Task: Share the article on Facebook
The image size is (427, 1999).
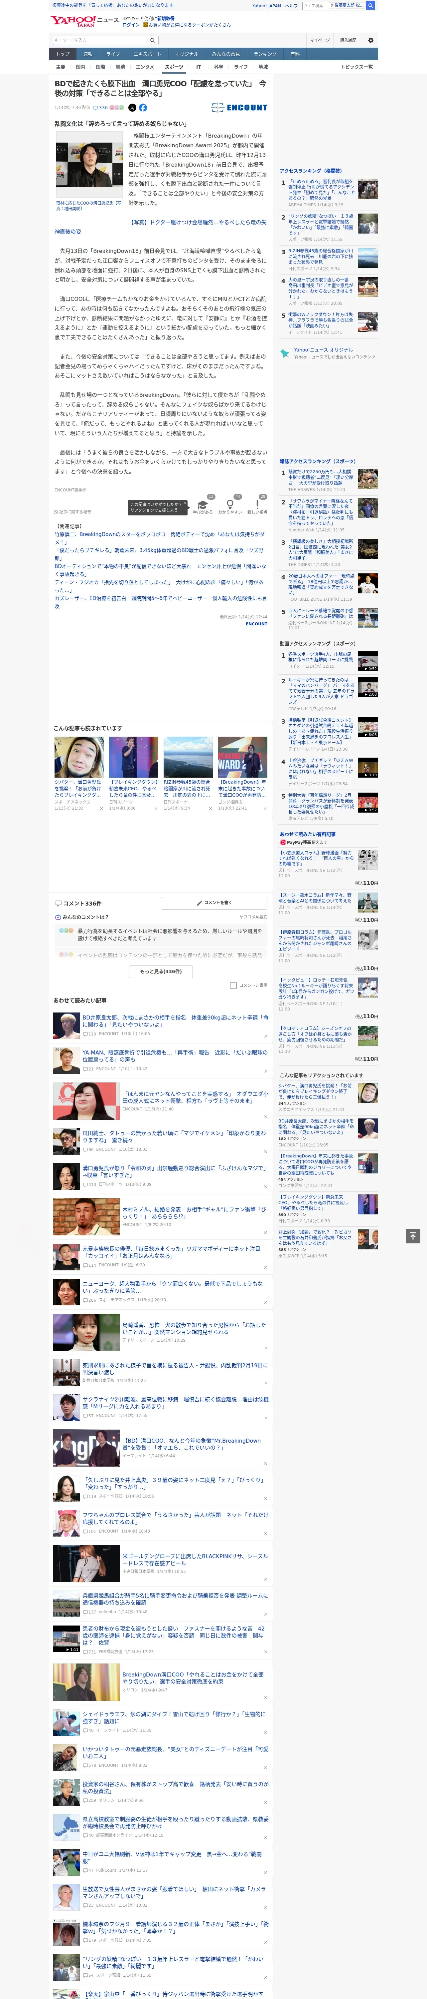Action: coord(143,108)
